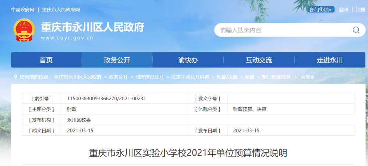The image size is (368, 166).
Task: Click the 永川区教委 value cell
Action: pos(125,120)
